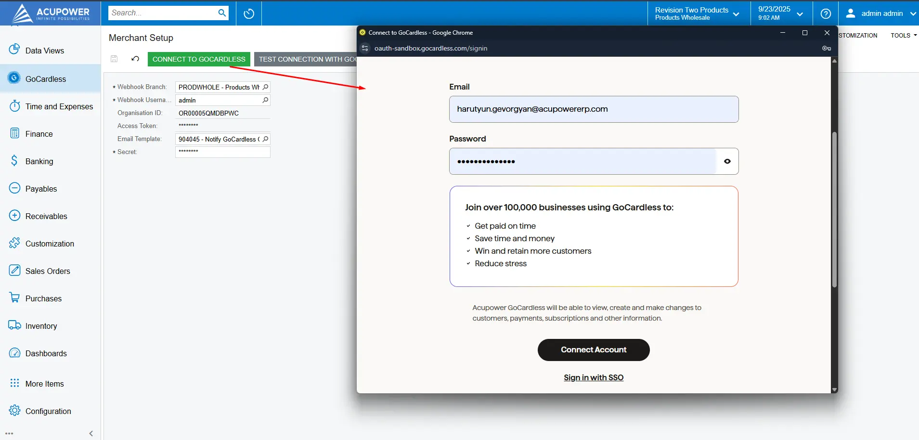This screenshot has height=440, width=919.
Task: Click the undo arrow in toolbar
Action: click(x=135, y=59)
